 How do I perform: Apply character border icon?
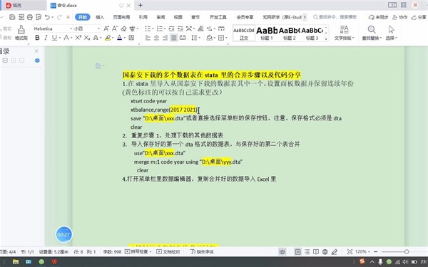pyautogui.click(x=131, y=38)
